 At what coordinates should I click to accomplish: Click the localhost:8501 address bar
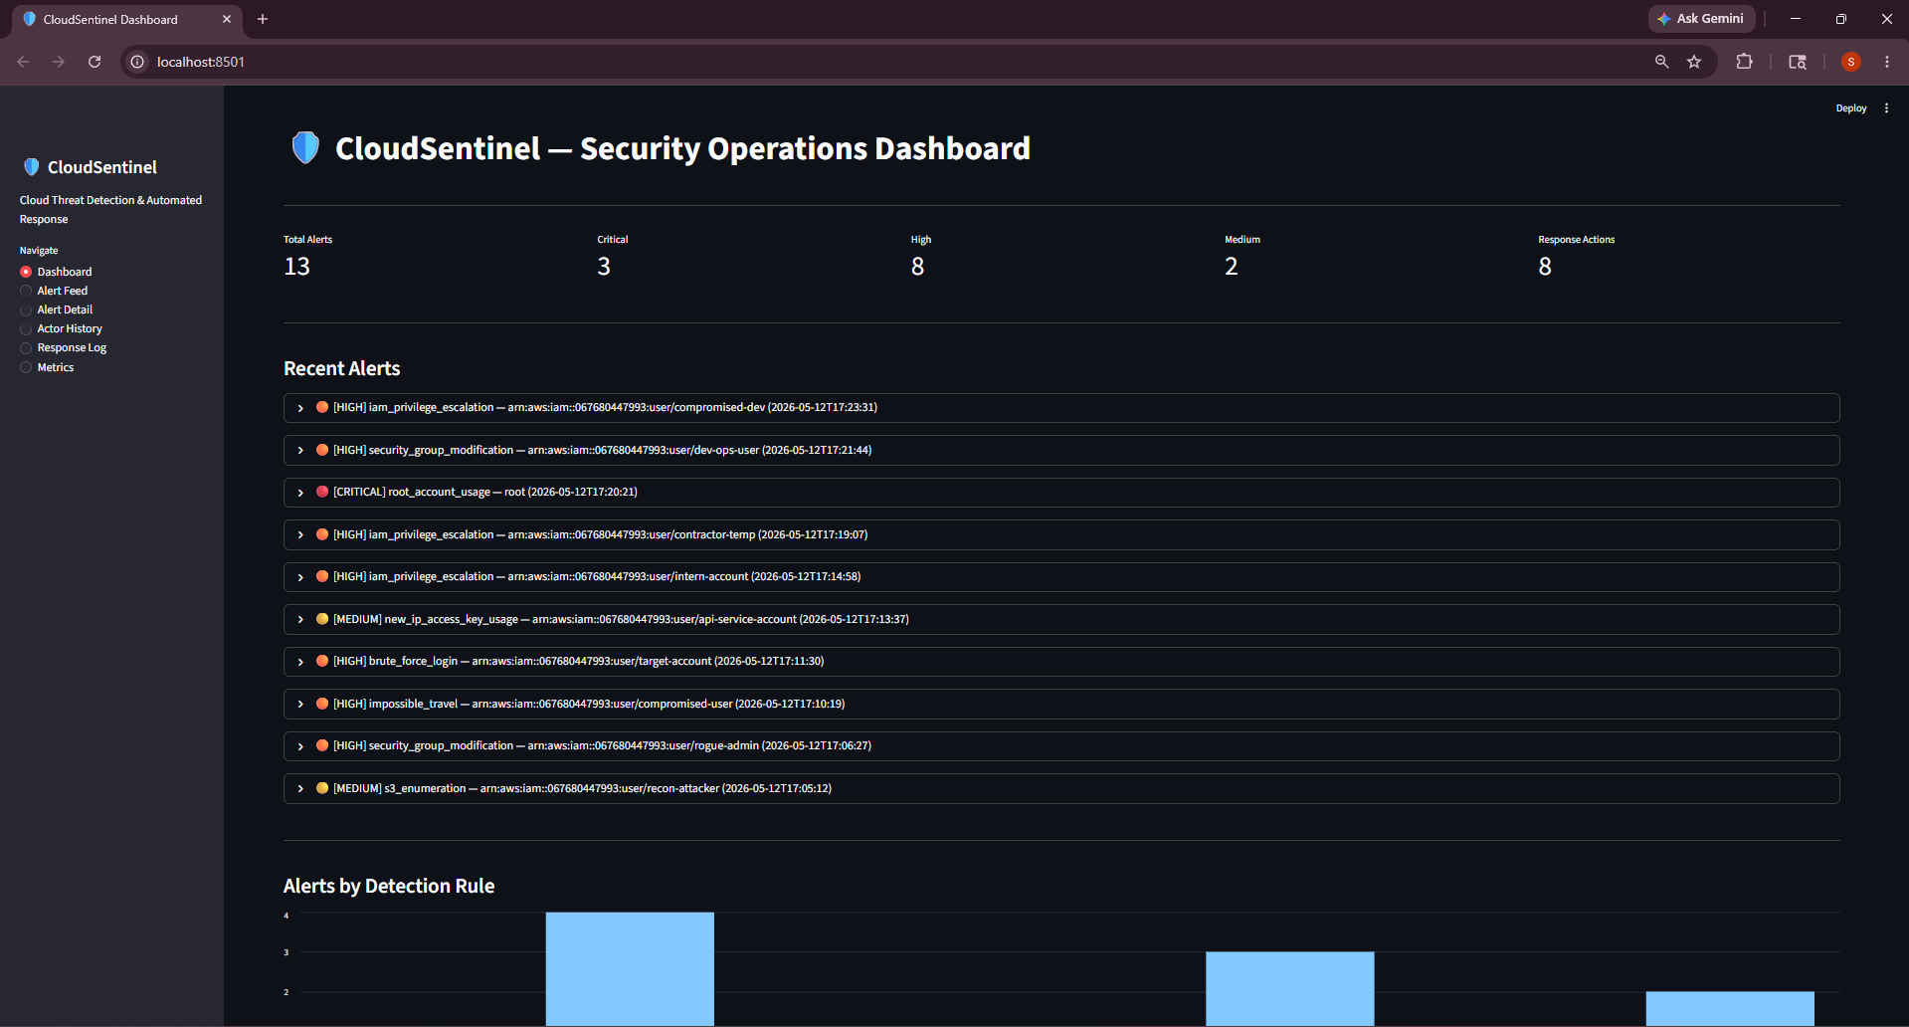click(895, 62)
